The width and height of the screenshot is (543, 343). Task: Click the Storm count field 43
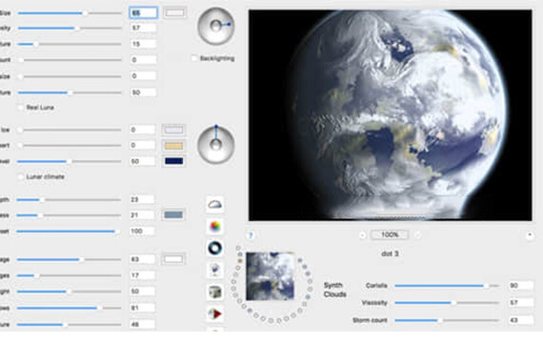click(x=520, y=320)
